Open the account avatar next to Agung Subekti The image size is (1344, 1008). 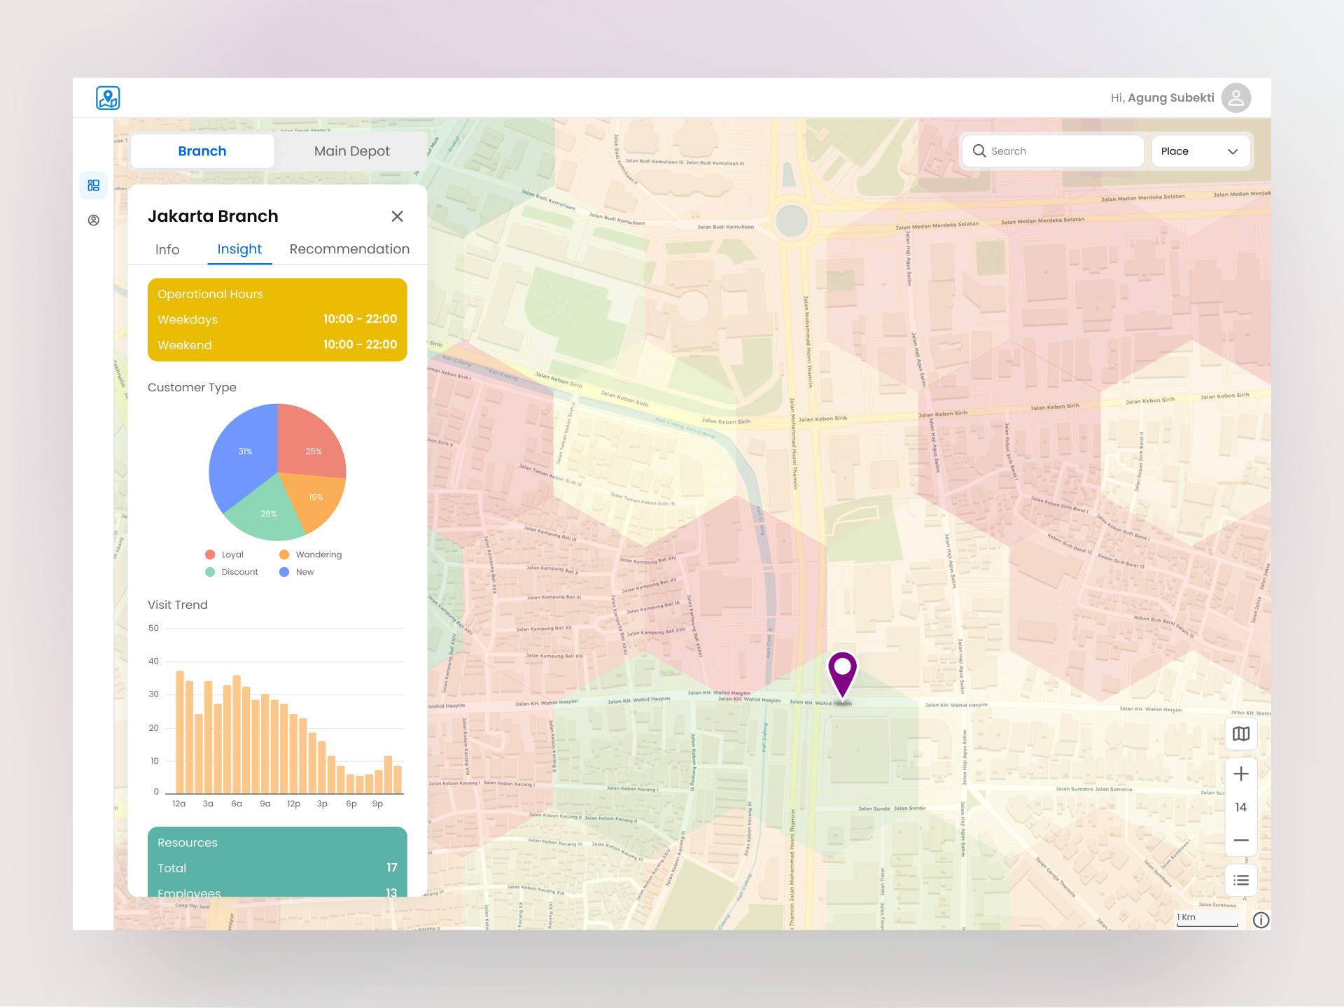[x=1235, y=97]
